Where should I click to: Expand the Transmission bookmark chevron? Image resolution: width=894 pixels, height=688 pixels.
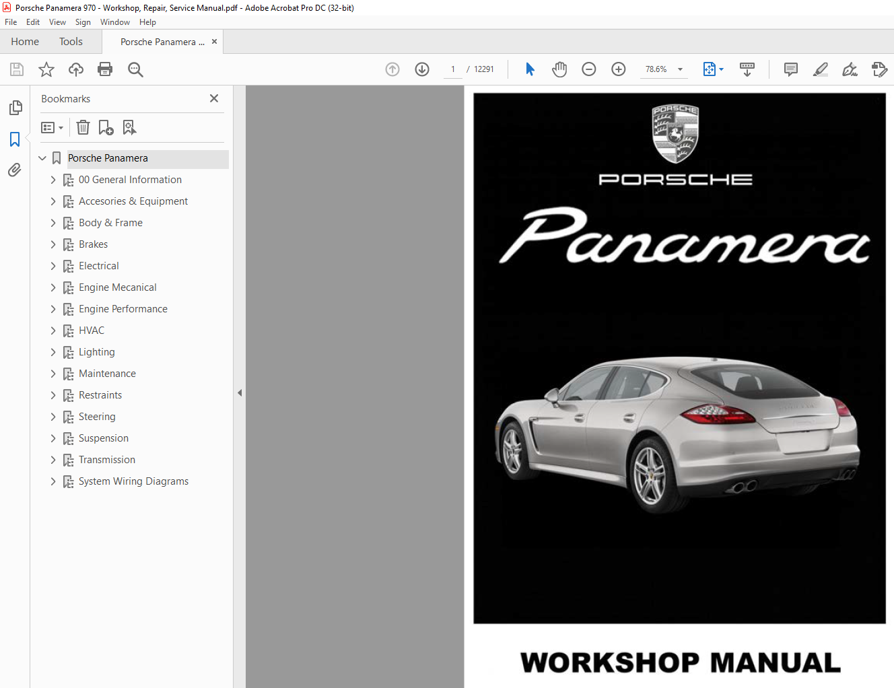pyautogui.click(x=53, y=460)
